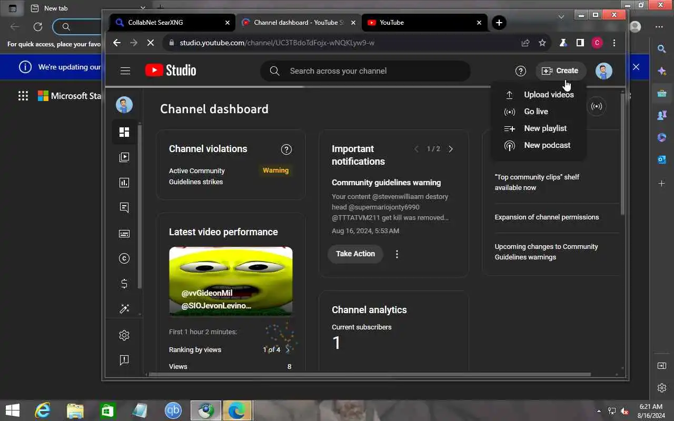Open the Send feedback sidebar icon
The height and width of the screenshot is (421, 674).
point(124,360)
